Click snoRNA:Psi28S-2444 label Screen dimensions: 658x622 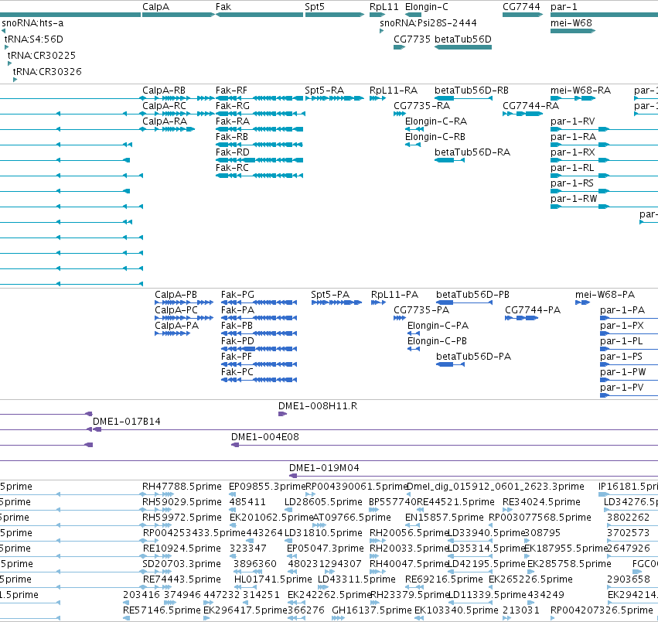coord(428,23)
